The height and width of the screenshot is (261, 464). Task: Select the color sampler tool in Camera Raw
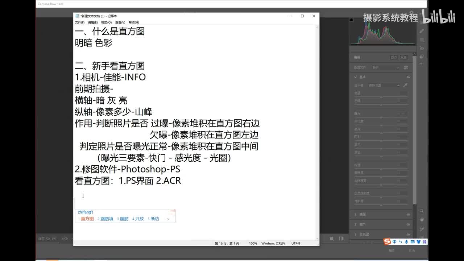click(x=422, y=229)
